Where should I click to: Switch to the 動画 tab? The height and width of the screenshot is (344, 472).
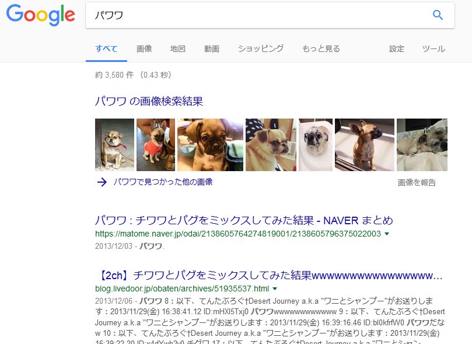coord(212,48)
